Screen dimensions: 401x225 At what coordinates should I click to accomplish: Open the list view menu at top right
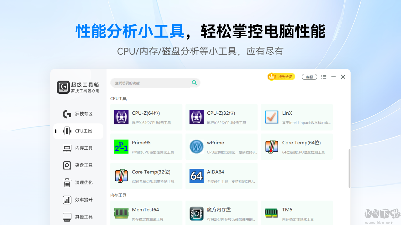tap(324, 77)
